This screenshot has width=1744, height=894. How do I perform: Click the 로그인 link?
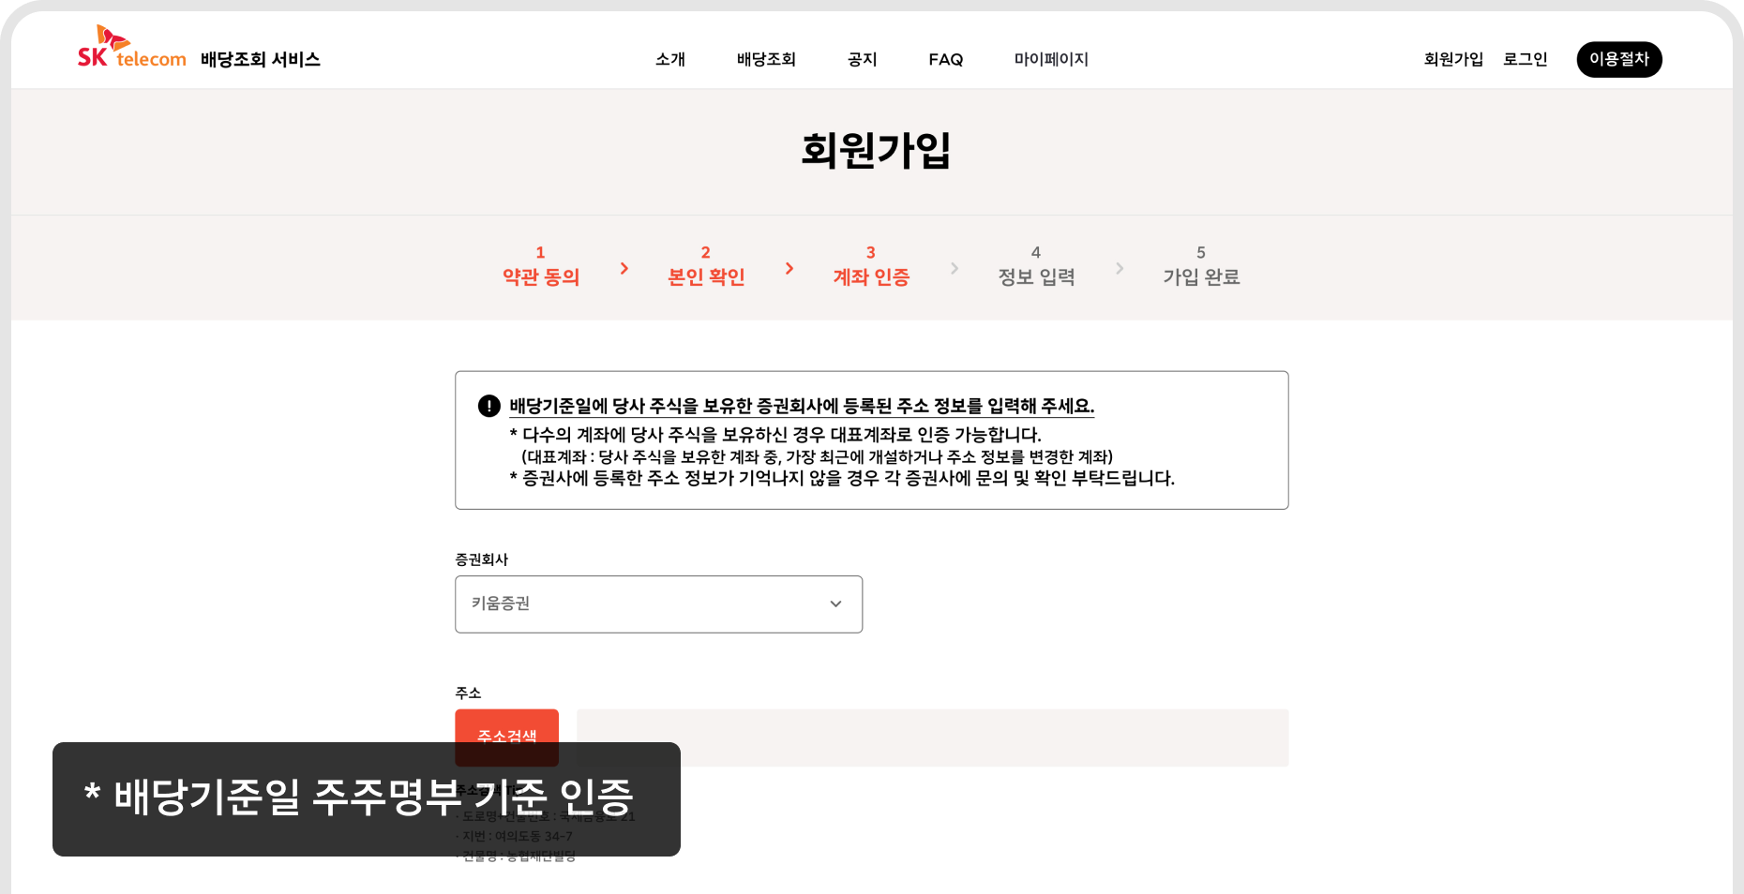(1526, 59)
